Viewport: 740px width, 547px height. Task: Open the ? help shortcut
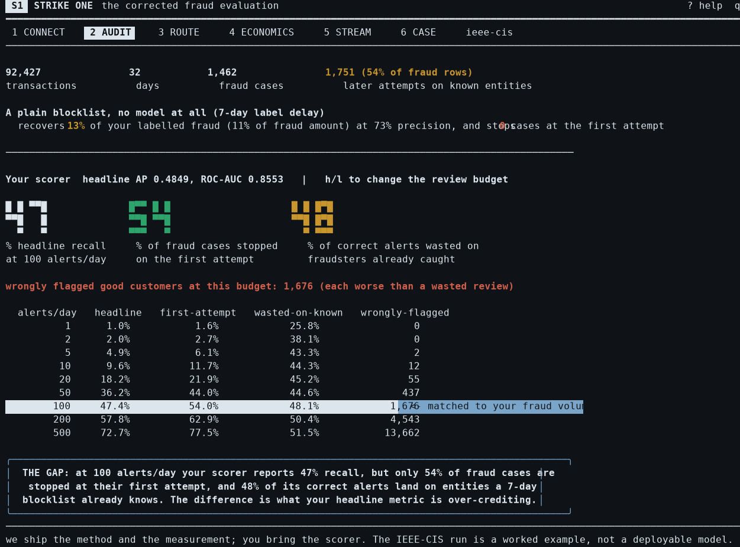pos(705,6)
